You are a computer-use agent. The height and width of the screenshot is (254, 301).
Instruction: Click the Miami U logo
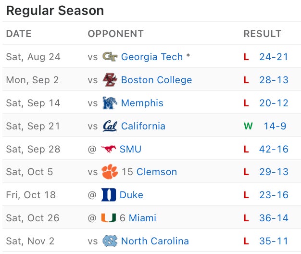point(109,218)
